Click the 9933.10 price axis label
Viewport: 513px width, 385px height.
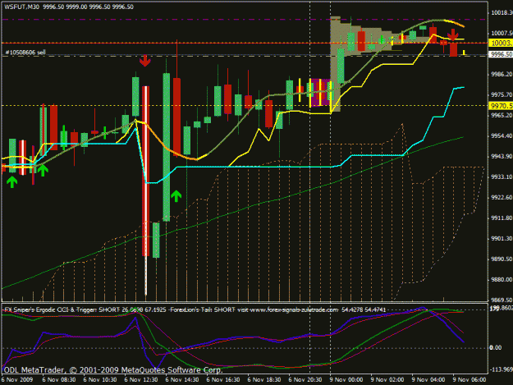tap(502, 177)
